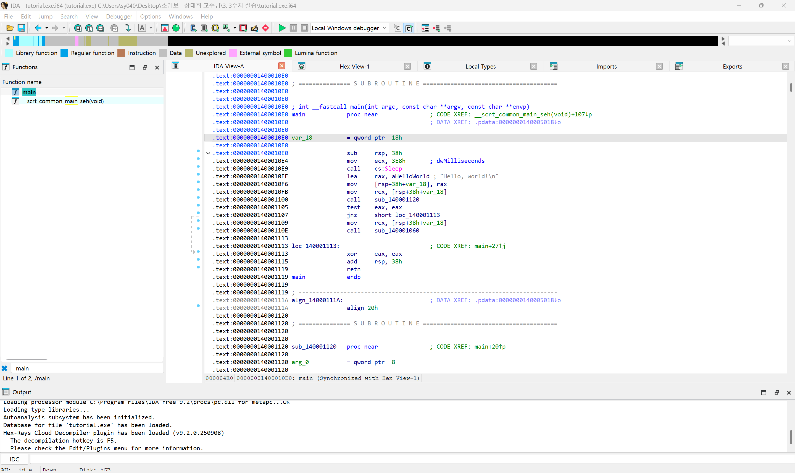Close the IDA View-A tab

click(282, 66)
